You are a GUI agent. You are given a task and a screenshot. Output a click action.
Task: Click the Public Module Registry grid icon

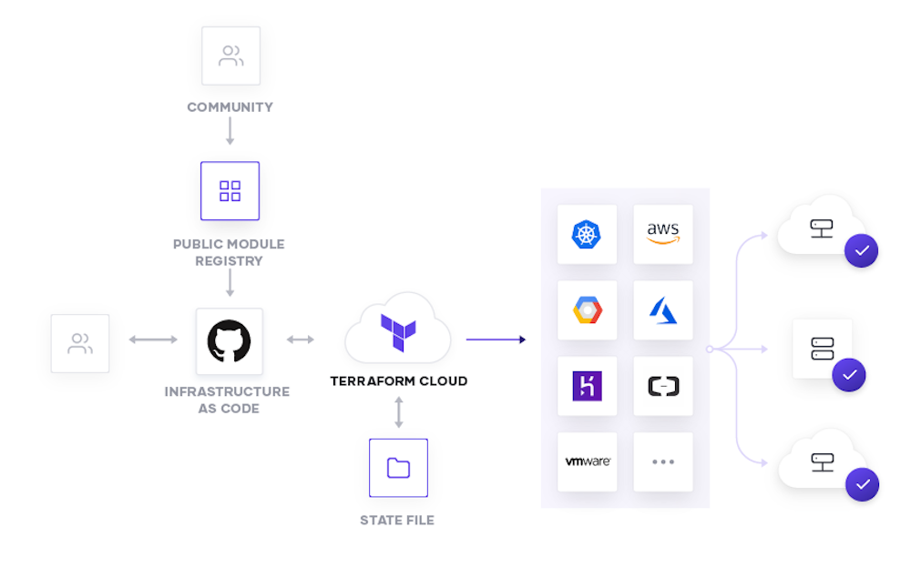[230, 191]
